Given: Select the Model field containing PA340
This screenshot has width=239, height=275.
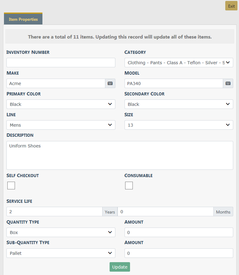Looking at the screenshot, I should [174, 84].
